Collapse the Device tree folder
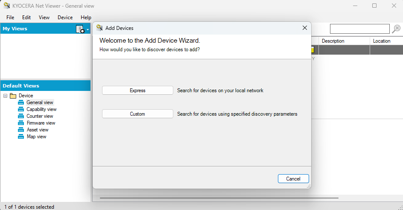Screen dimensions: 403x210 point(6,96)
